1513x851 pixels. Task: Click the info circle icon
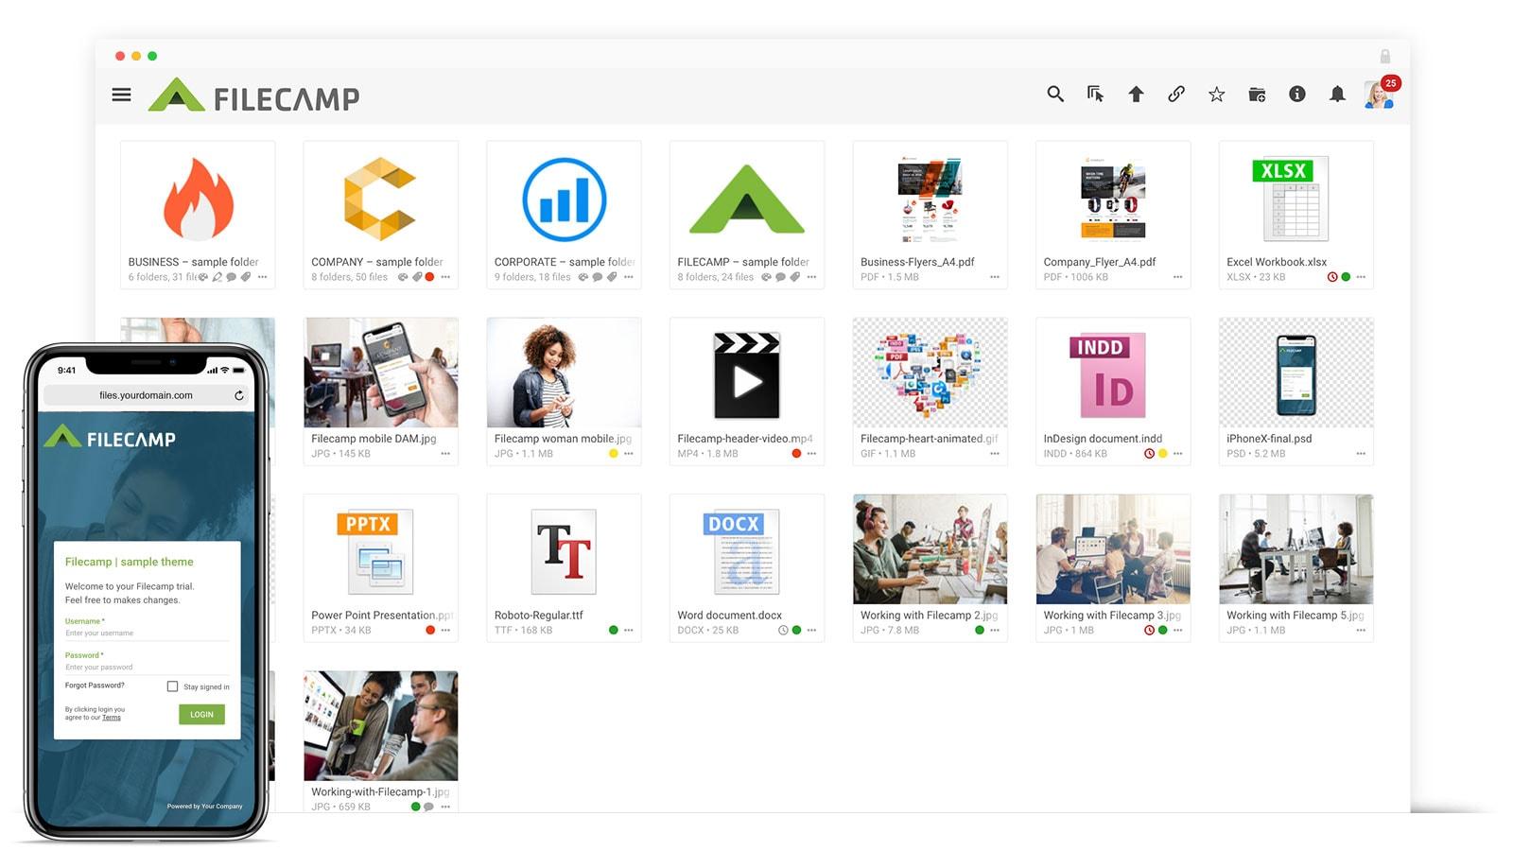pyautogui.click(x=1297, y=94)
